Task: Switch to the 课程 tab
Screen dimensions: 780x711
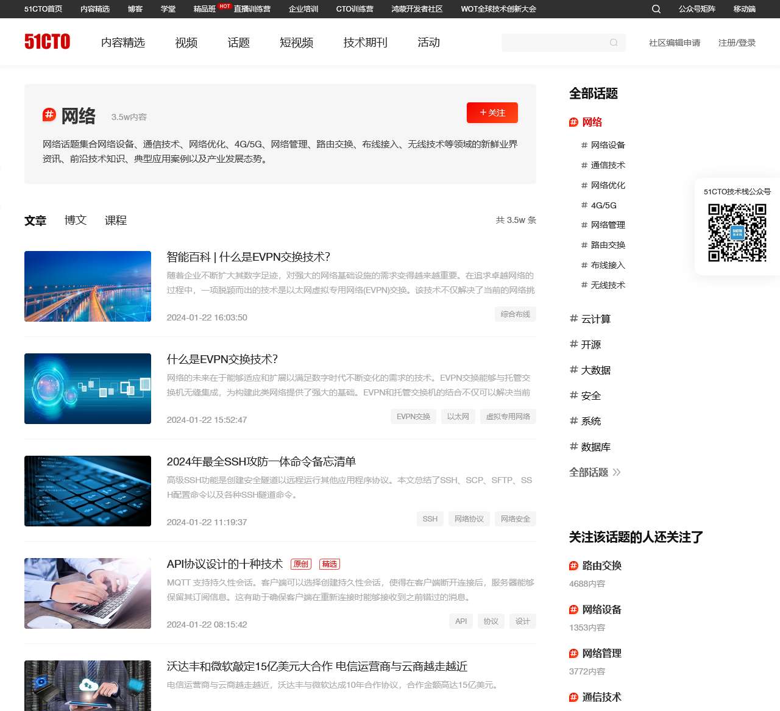Action: [x=116, y=220]
